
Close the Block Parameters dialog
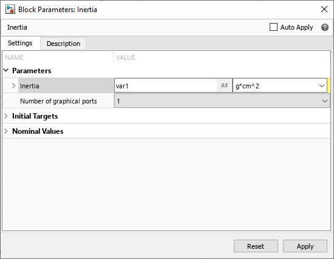coord(324,9)
